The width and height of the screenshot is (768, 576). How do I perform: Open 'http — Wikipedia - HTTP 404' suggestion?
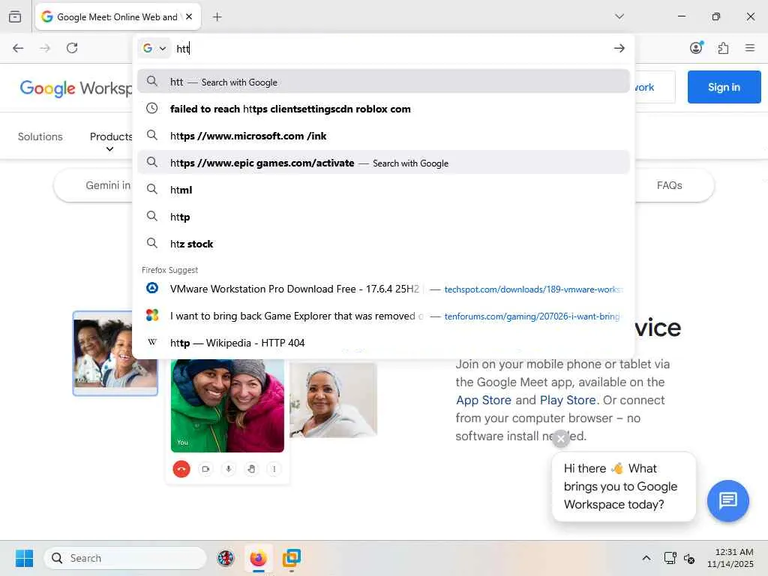(x=383, y=343)
